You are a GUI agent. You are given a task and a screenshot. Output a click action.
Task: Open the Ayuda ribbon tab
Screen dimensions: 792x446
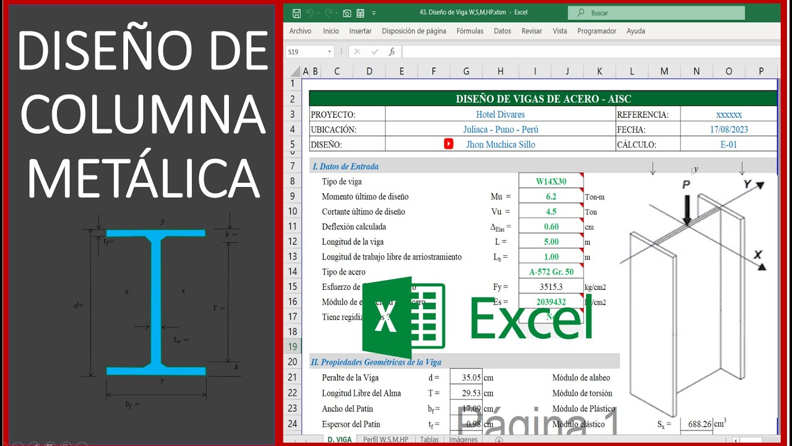click(636, 31)
